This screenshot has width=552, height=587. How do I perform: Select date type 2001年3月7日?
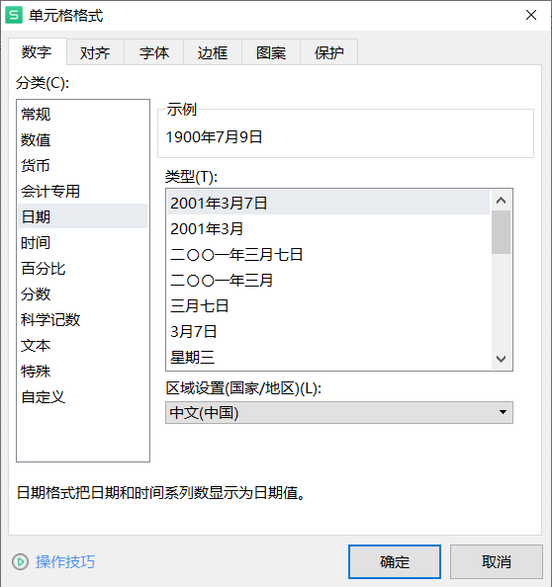pos(328,203)
